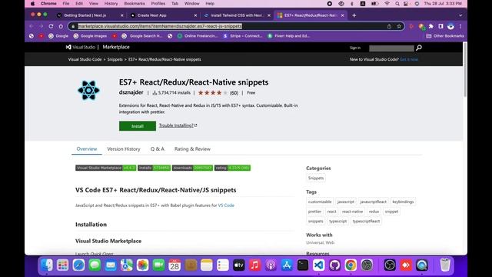
Task: Open Mail from the dock
Action: tap(111, 265)
